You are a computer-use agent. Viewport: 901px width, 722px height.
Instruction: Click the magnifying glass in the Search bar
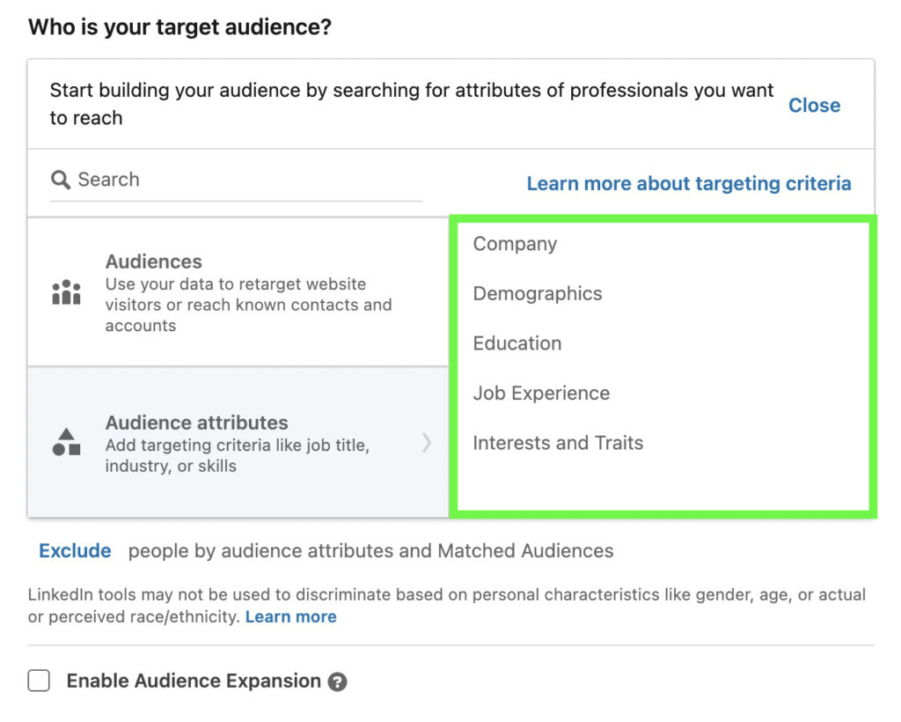[x=61, y=180]
